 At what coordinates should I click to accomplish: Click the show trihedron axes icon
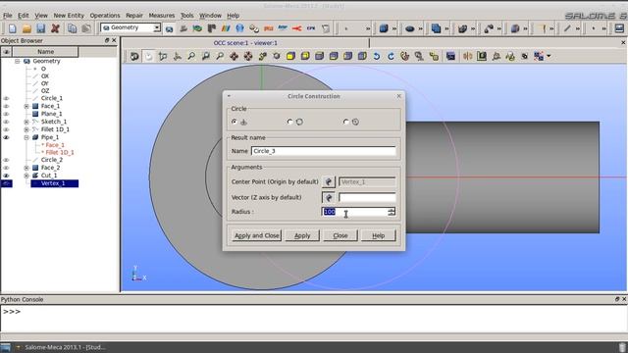click(177, 57)
